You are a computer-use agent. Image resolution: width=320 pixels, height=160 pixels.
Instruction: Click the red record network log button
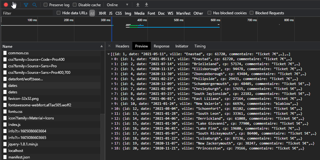click(6, 5)
